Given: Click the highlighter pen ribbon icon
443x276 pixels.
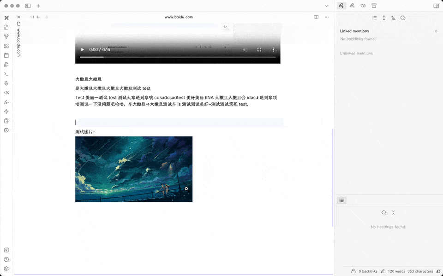Looking at the screenshot, I should pos(6,102).
